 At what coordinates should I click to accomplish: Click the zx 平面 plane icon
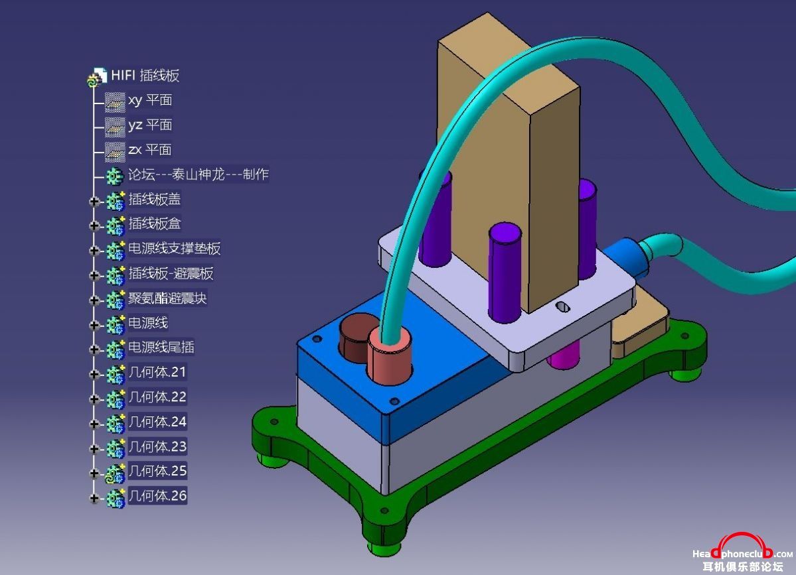click(x=115, y=152)
